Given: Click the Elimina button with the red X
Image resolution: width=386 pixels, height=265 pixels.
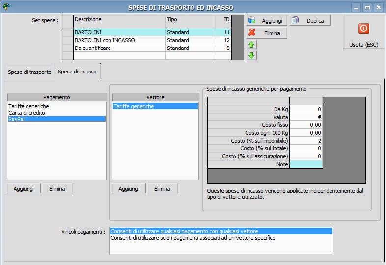Looking at the screenshot, I should pyautogui.click(x=267, y=33).
